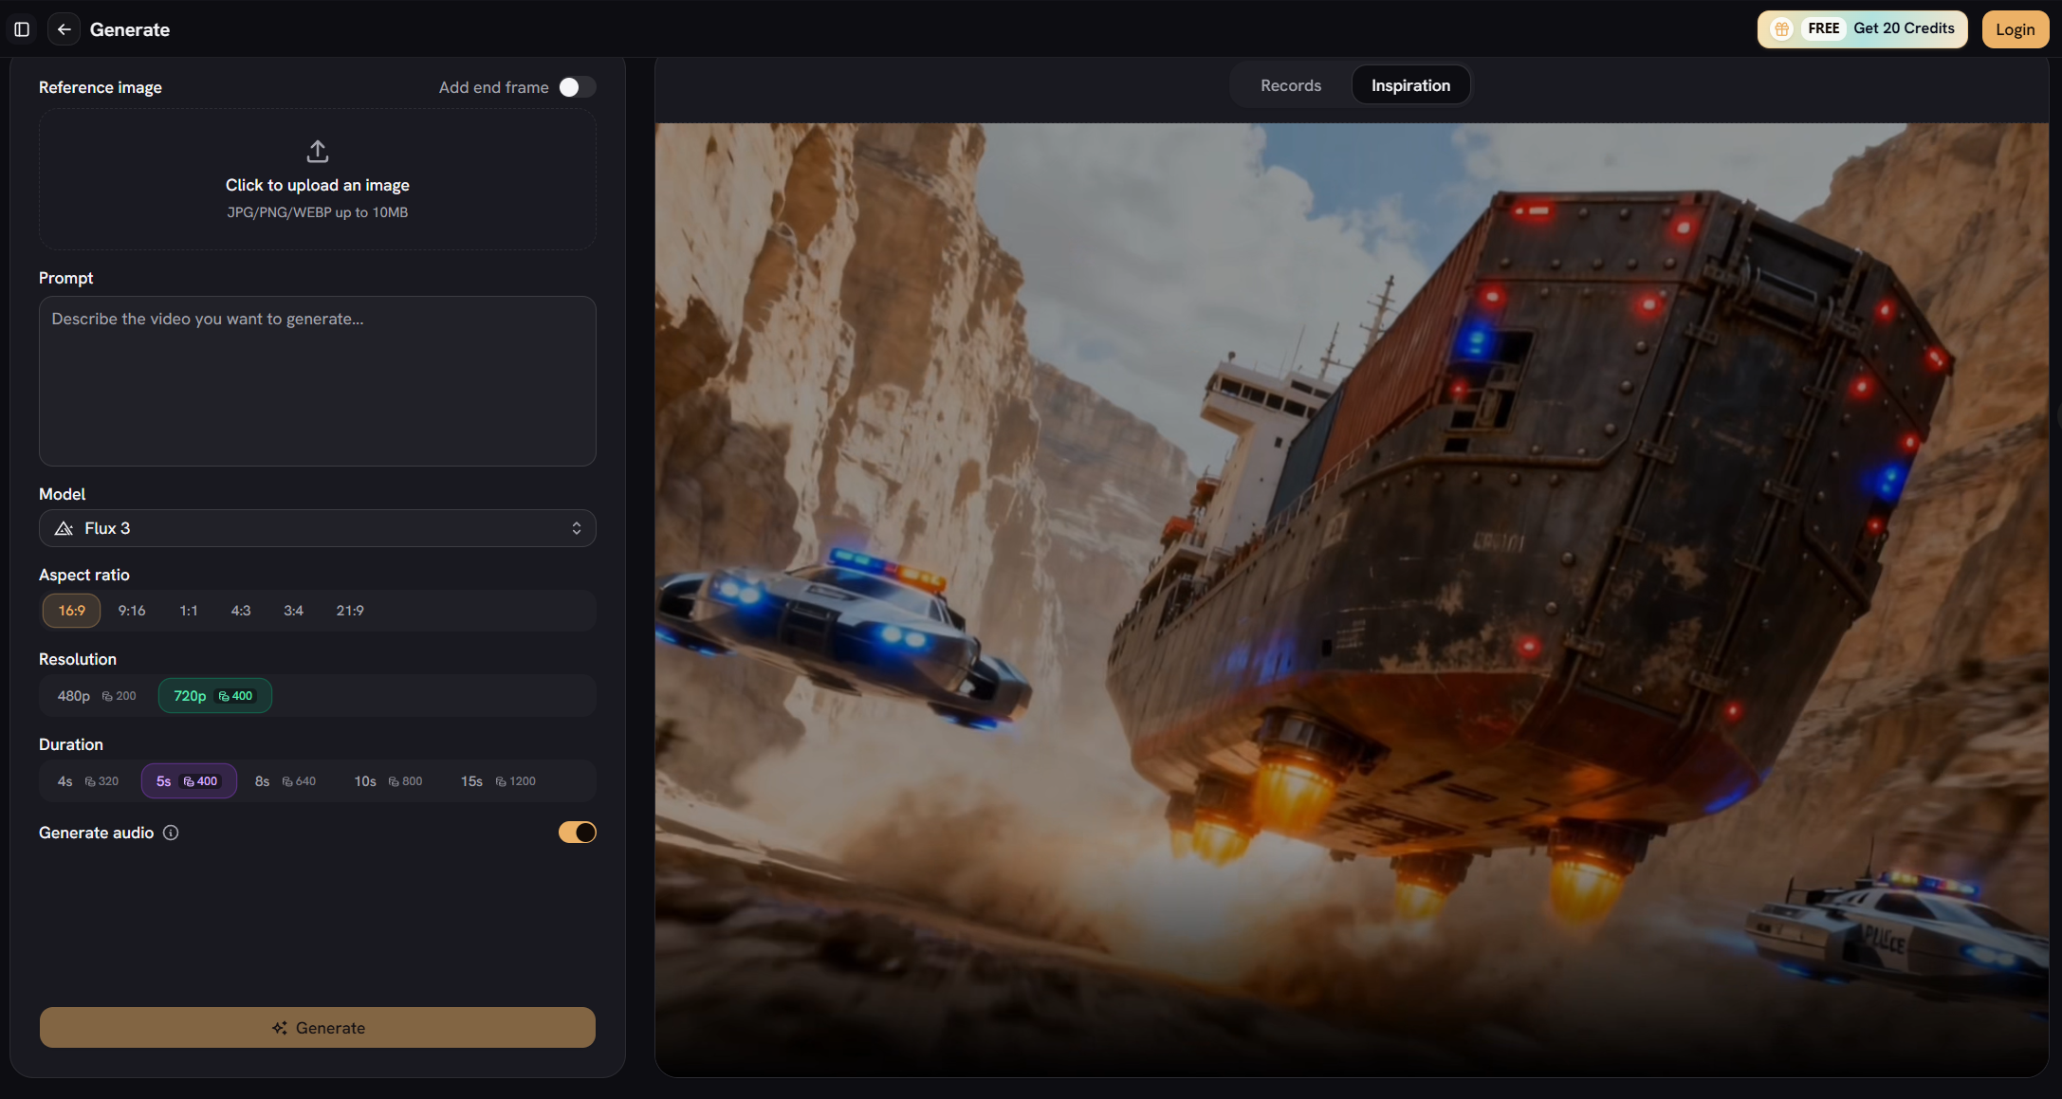Click the sparkle icon on Generate button
Image resolution: width=2062 pixels, height=1099 pixels.
tap(280, 1028)
